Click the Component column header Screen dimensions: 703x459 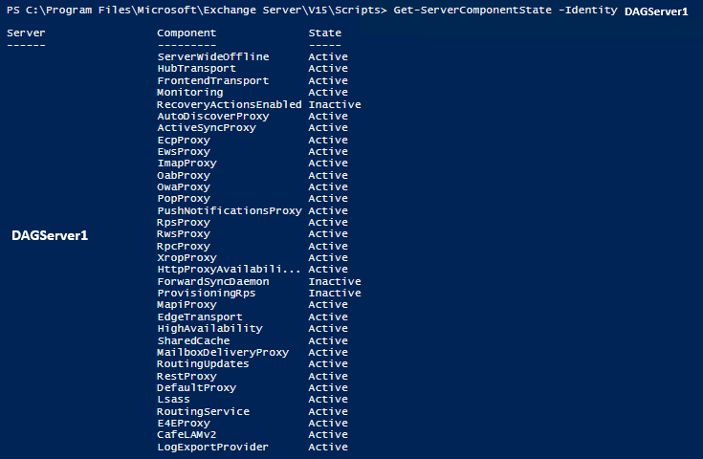click(187, 33)
